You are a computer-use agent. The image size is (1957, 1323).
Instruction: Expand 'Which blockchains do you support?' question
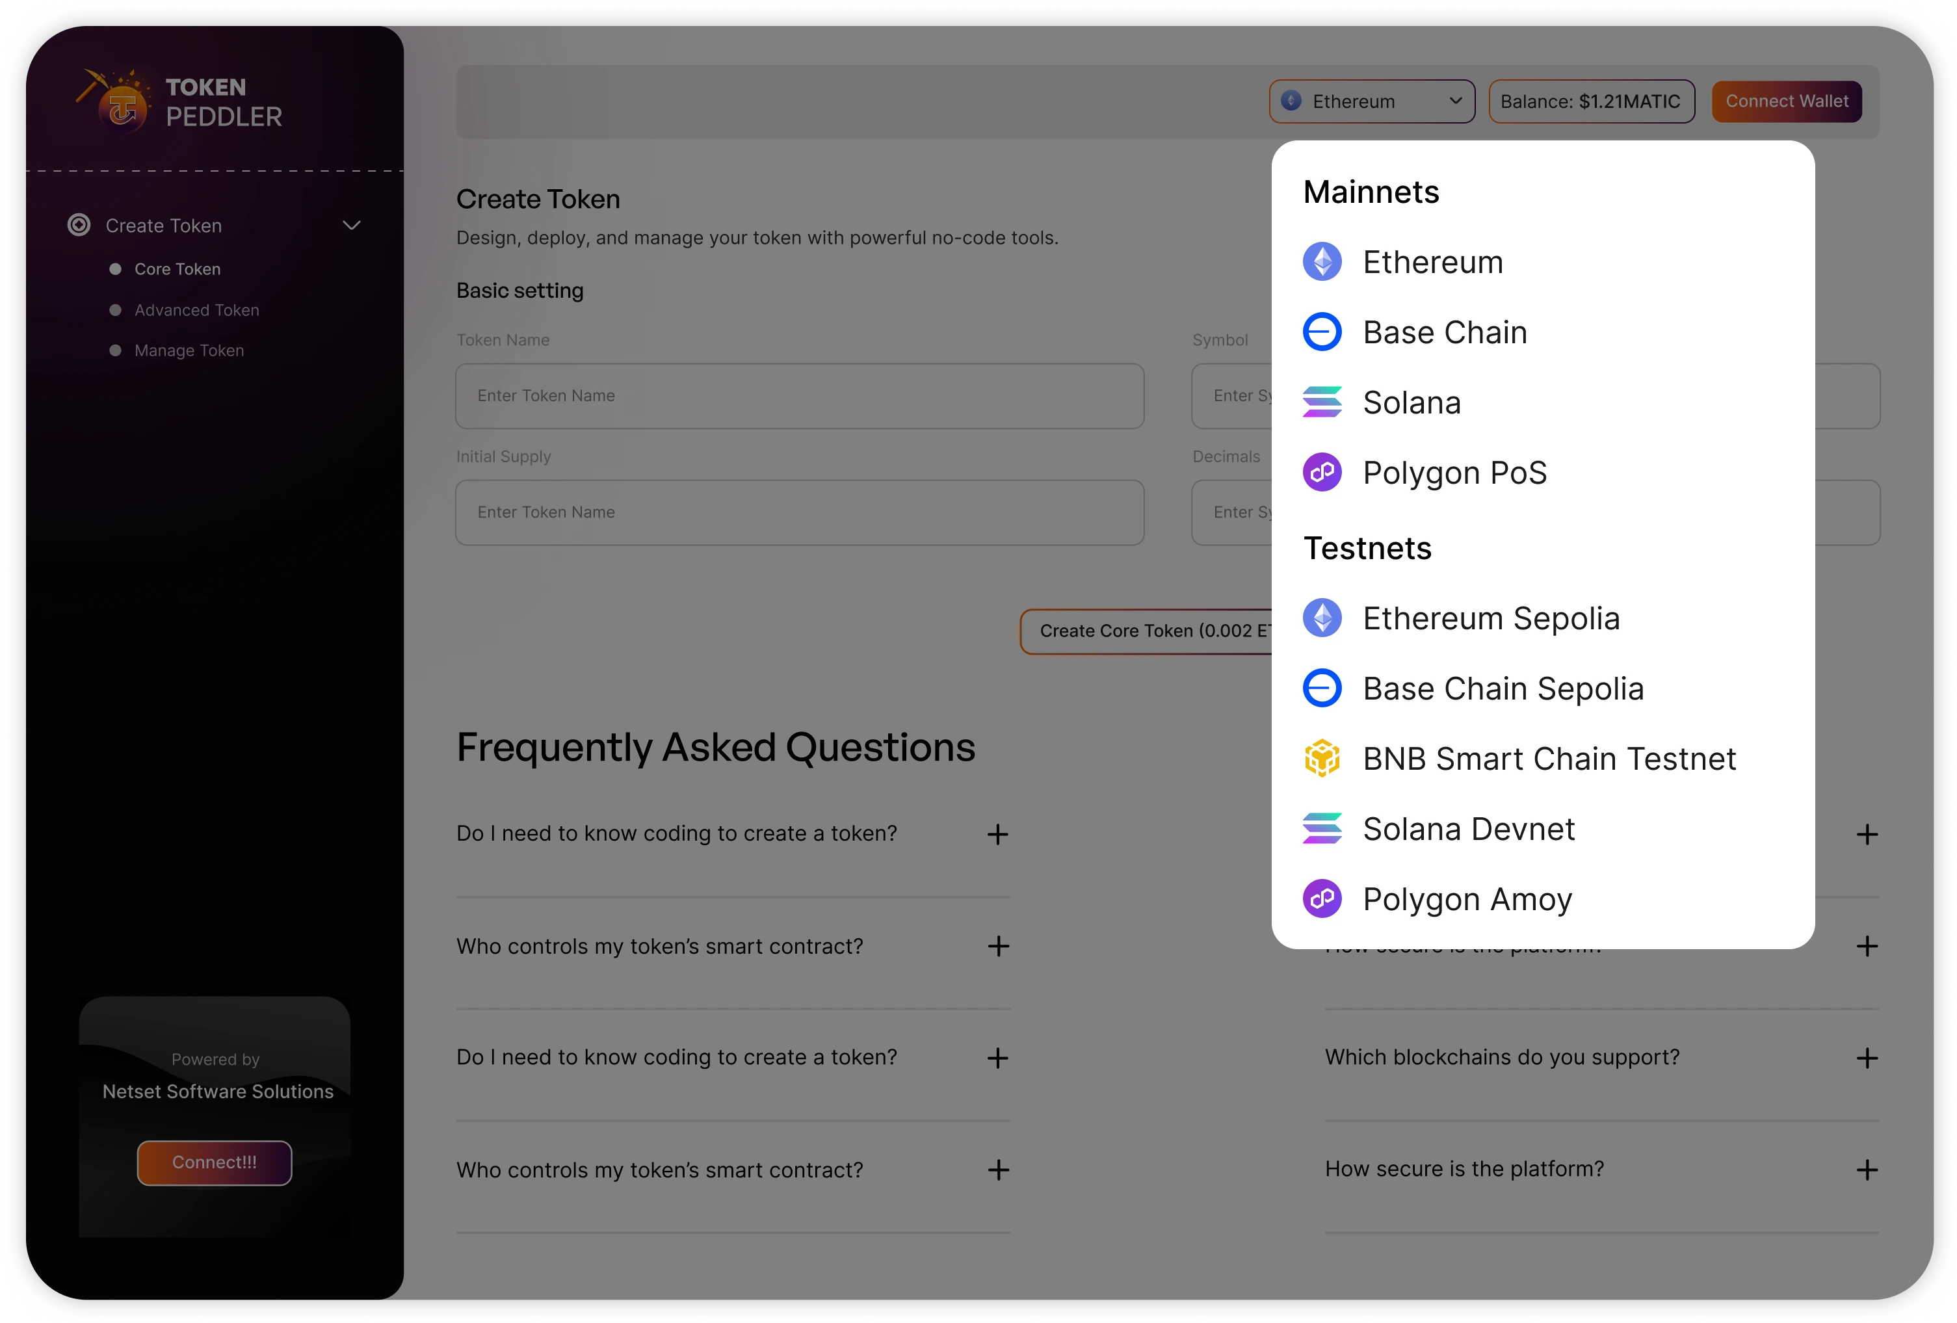[x=1867, y=1058]
